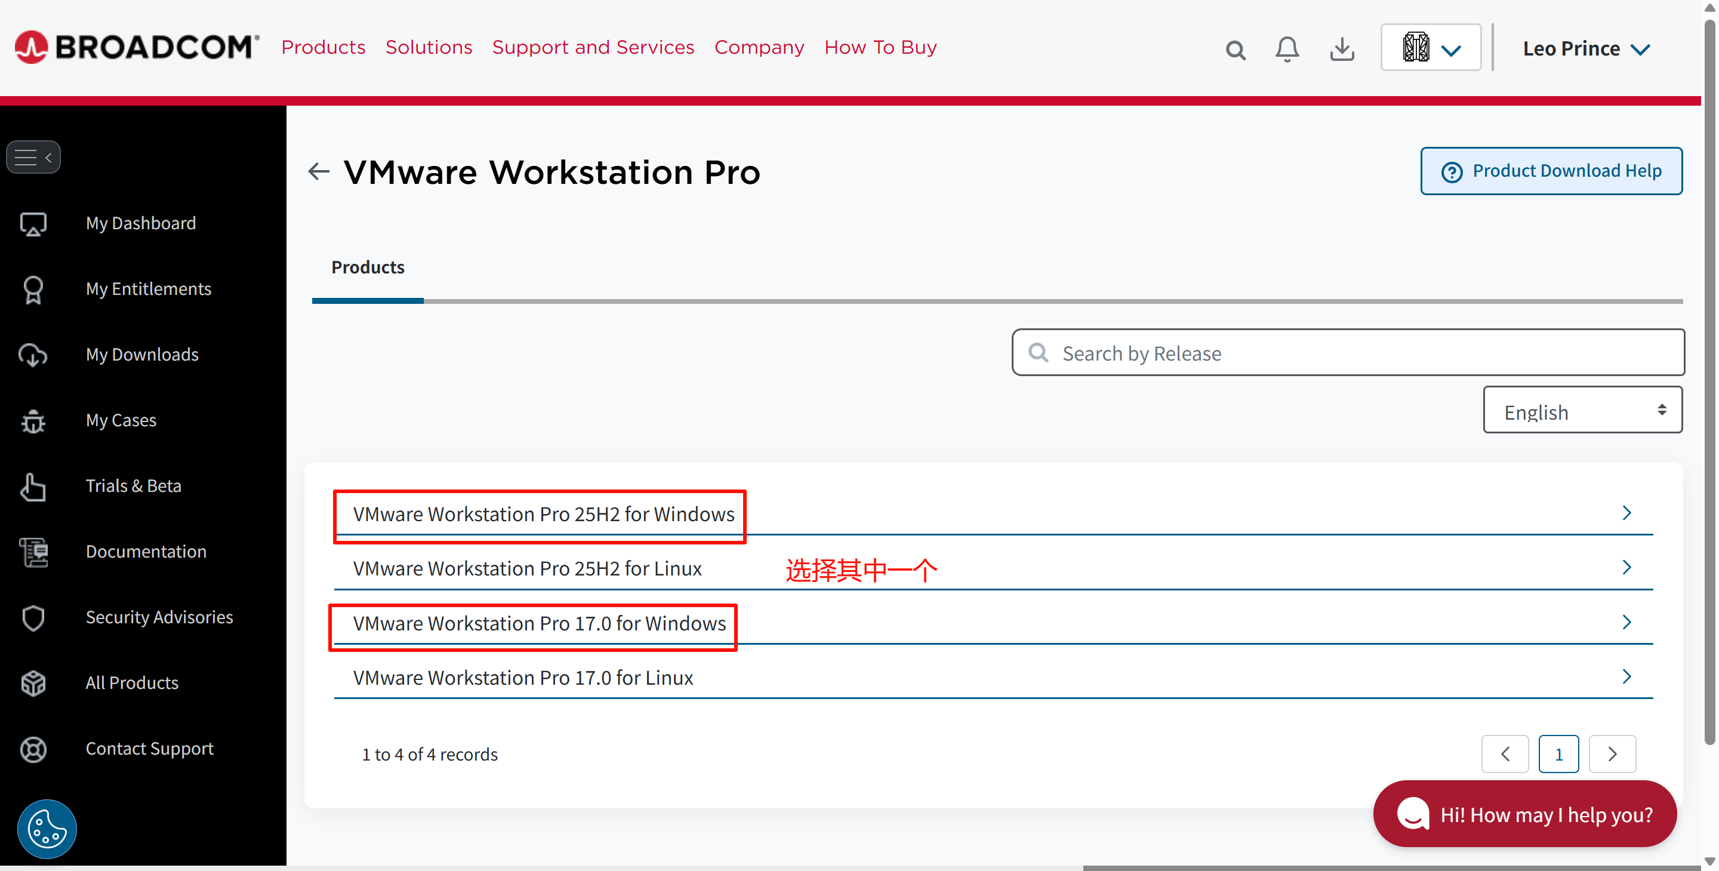This screenshot has height=871, width=1719.
Task: Click the Product Download Help button
Action: [x=1550, y=171]
